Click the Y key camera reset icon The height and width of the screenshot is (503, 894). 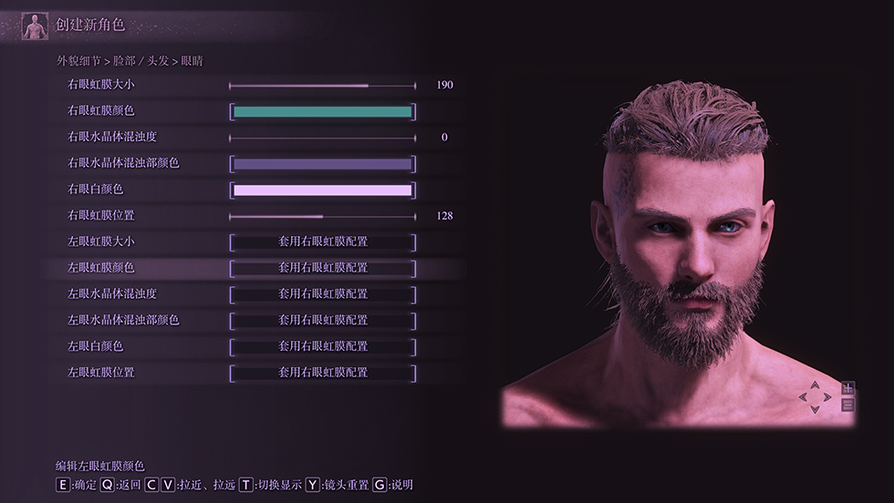(x=312, y=485)
